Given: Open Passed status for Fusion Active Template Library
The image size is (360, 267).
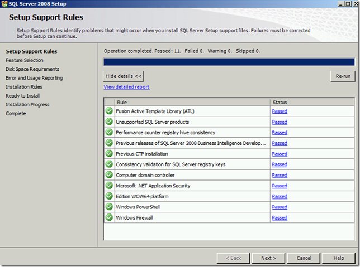Looking at the screenshot, I should (x=280, y=111).
